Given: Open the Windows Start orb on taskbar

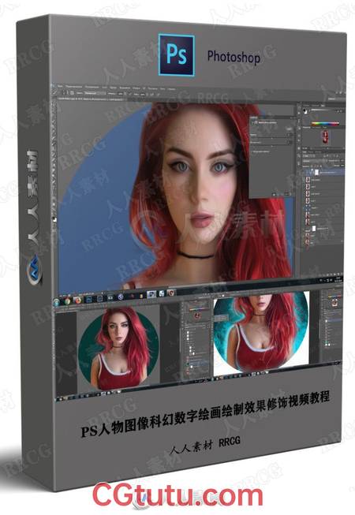Looking at the screenshot, I should click(58, 301).
